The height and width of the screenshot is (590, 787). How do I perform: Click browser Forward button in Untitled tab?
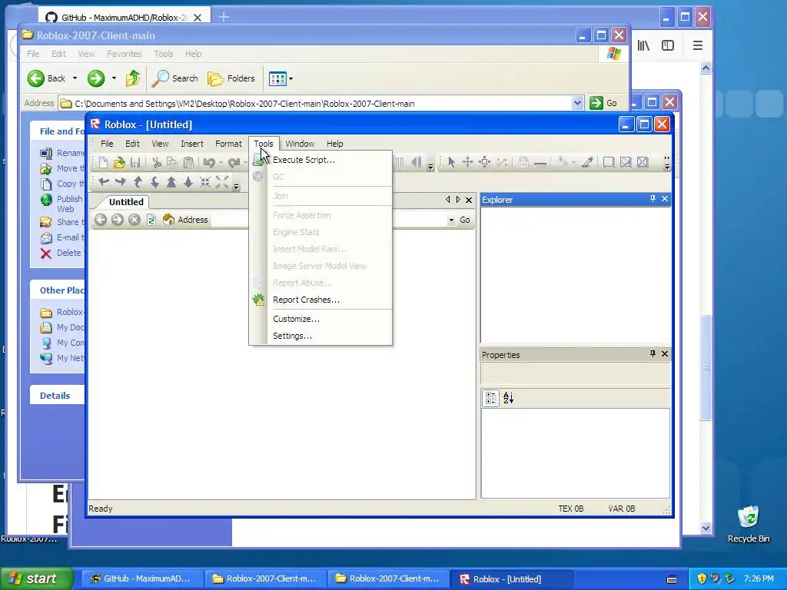[118, 220]
